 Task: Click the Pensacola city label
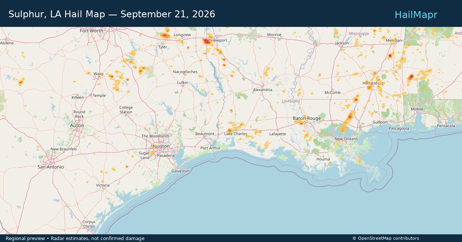[446, 126]
